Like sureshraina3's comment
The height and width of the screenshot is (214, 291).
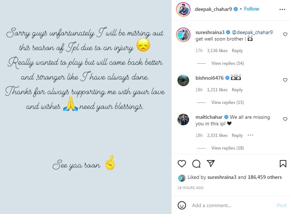pos(285,34)
